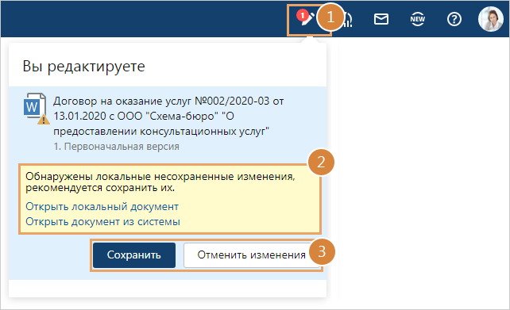This screenshot has width=510, height=310.
Task: Open the Договор на оказание услуг document title
Action: [168, 116]
